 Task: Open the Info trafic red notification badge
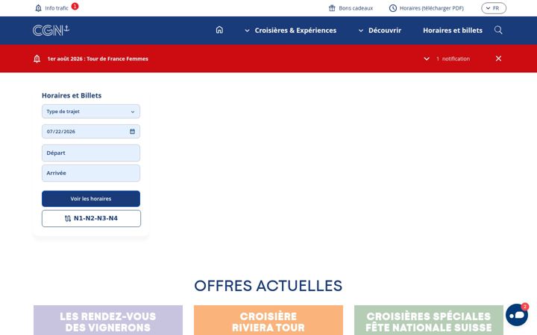pos(75,6)
